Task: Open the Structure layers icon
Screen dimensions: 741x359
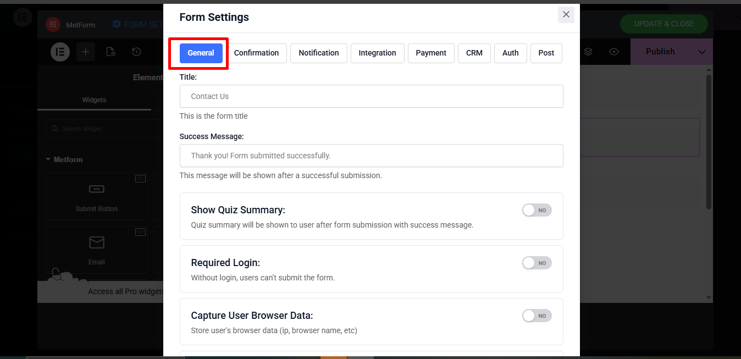Action: 588,51
